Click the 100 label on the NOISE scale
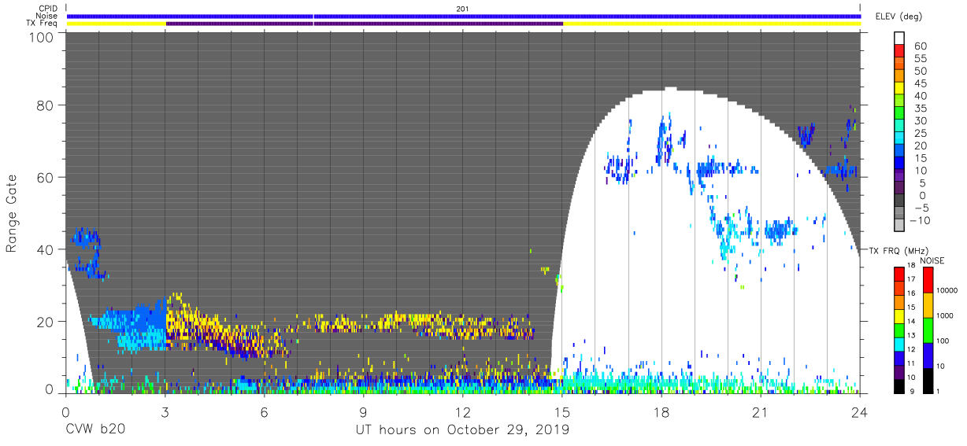Viewport: 967px width, 446px height. (x=944, y=341)
